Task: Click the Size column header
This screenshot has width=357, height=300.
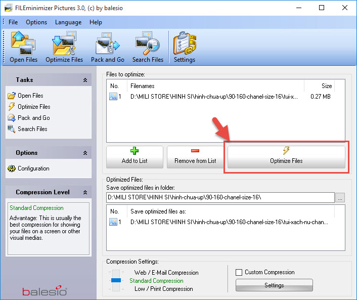Action: (319, 86)
